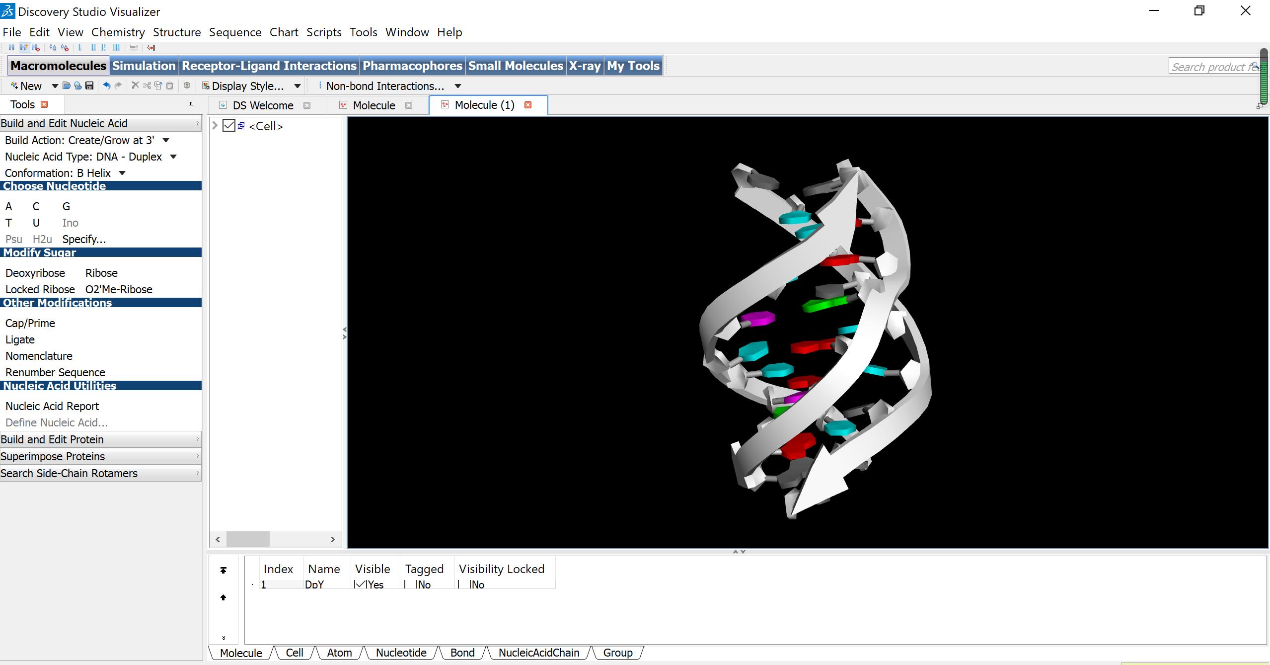Close the Molecule (1) tab
Viewport: 1270px width, 665px height.
pyautogui.click(x=528, y=105)
